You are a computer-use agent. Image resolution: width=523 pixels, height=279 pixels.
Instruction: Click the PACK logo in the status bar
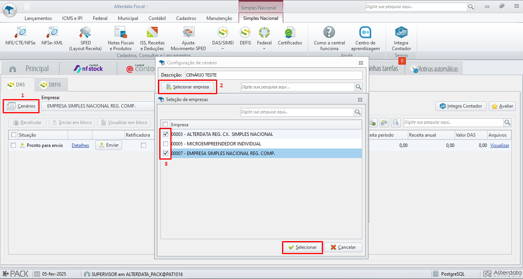coord(16,274)
